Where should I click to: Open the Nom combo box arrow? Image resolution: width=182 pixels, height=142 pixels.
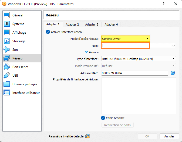(173, 46)
